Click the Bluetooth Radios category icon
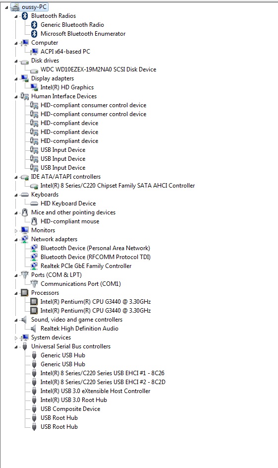Screen dimensions: 278x468 click(25, 16)
